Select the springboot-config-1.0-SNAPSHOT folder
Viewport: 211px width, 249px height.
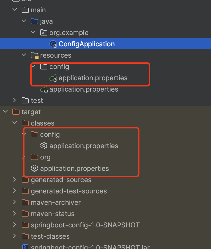click(85, 225)
